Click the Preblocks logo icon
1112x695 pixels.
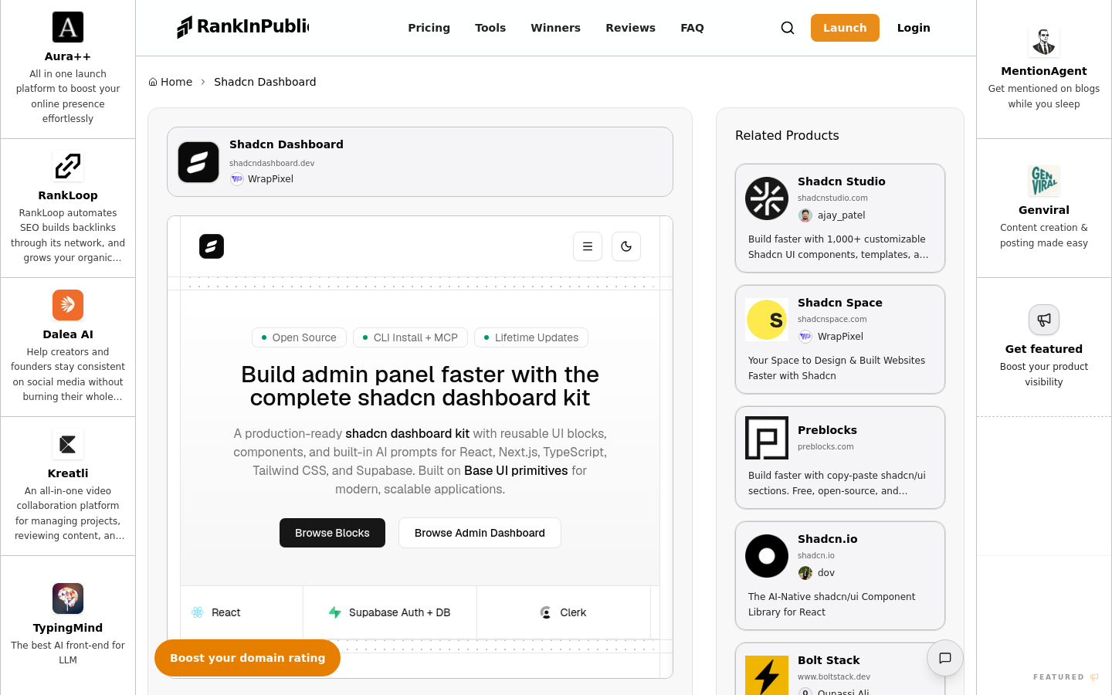pyautogui.click(x=767, y=438)
